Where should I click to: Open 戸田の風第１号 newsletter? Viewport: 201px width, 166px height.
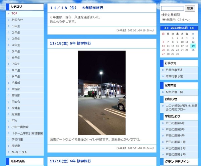click(x=176, y=155)
